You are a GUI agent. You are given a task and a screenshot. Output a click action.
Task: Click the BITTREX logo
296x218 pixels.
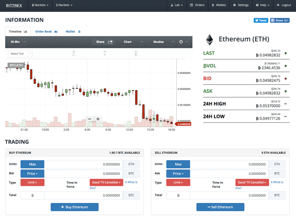[14, 5]
